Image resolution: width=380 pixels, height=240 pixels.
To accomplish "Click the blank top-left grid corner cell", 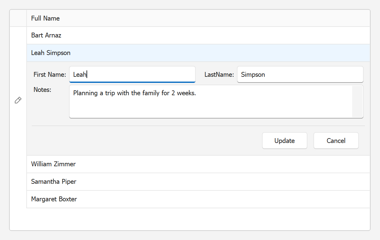I will point(18,18).
